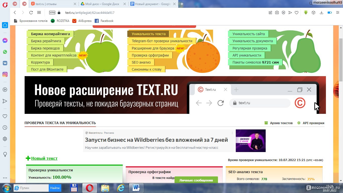Image resolution: width=343 pixels, height=193 pixels.
Task: Open Opera sidebar home icon
Action: [5, 25]
